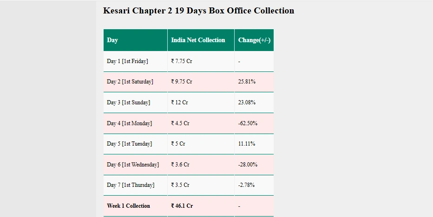This screenshot has height=217, width=433.
Task: Click the ₹ 7.75 Cr collection cell
Action: click(x=201, y=61)
